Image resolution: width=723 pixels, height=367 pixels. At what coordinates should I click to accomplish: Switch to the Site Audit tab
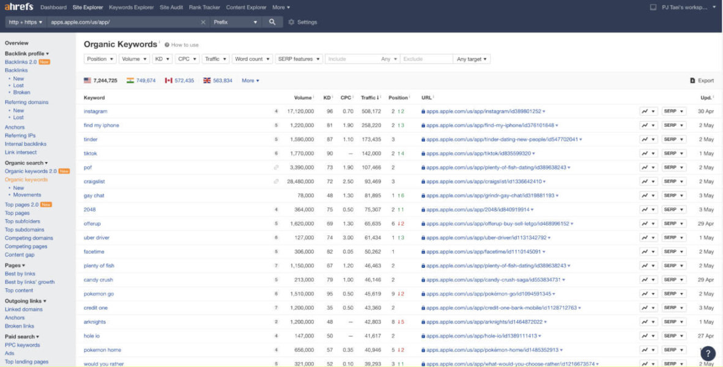click(x=172, y=7)
